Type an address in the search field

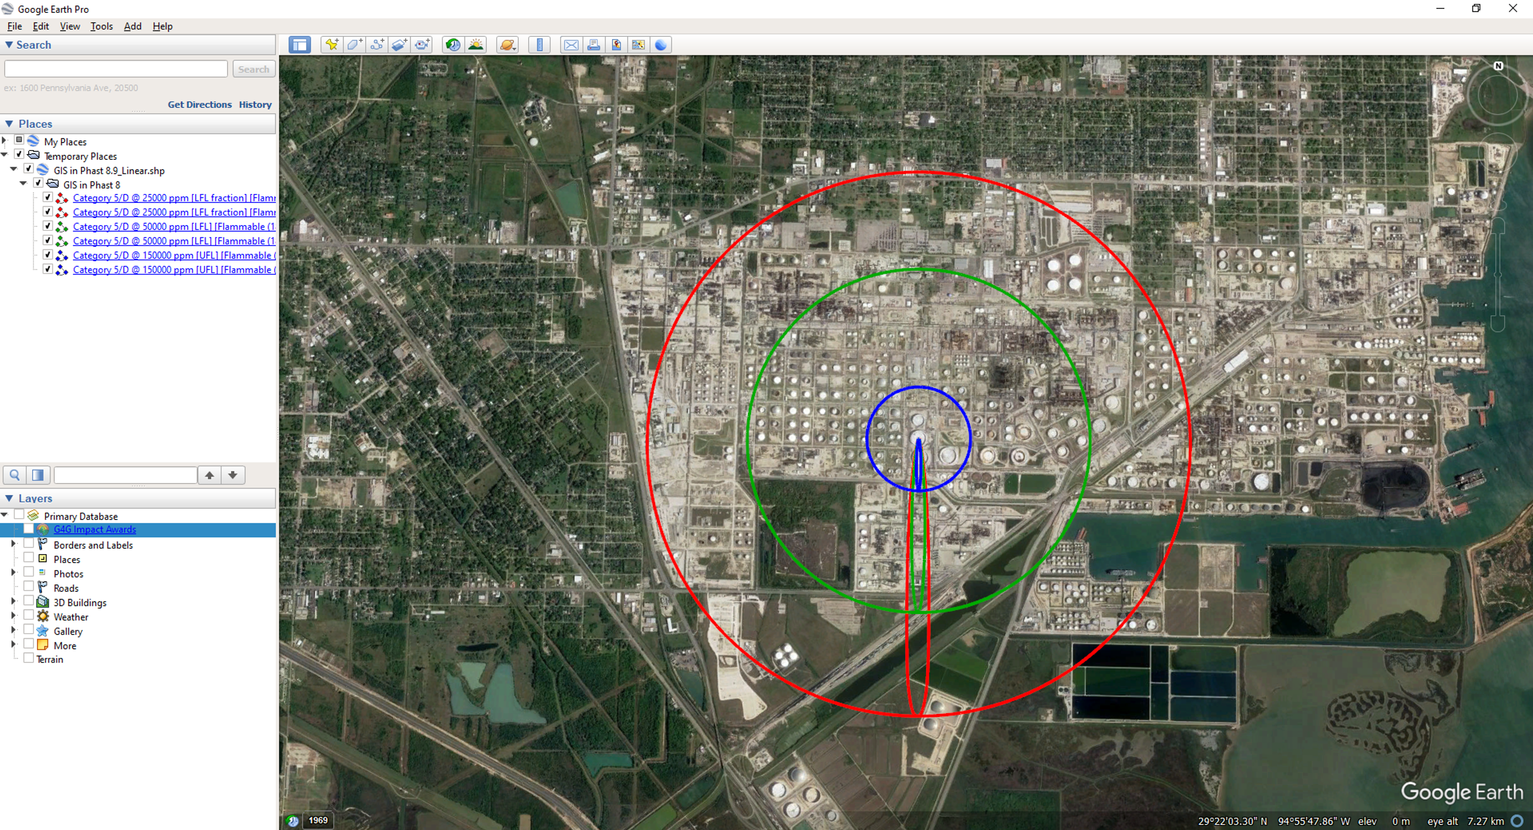point(115,68)
